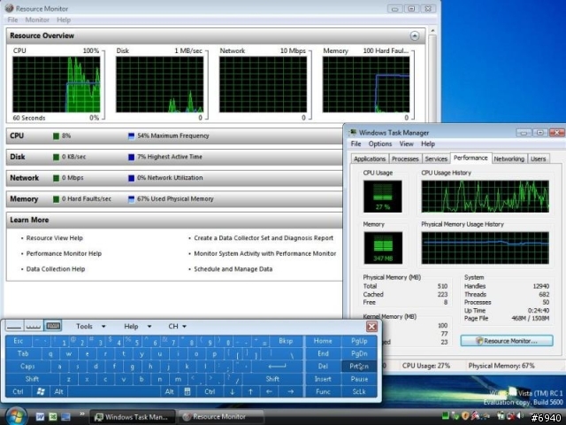Click the CPU Usage History graph

click(486, 197)
